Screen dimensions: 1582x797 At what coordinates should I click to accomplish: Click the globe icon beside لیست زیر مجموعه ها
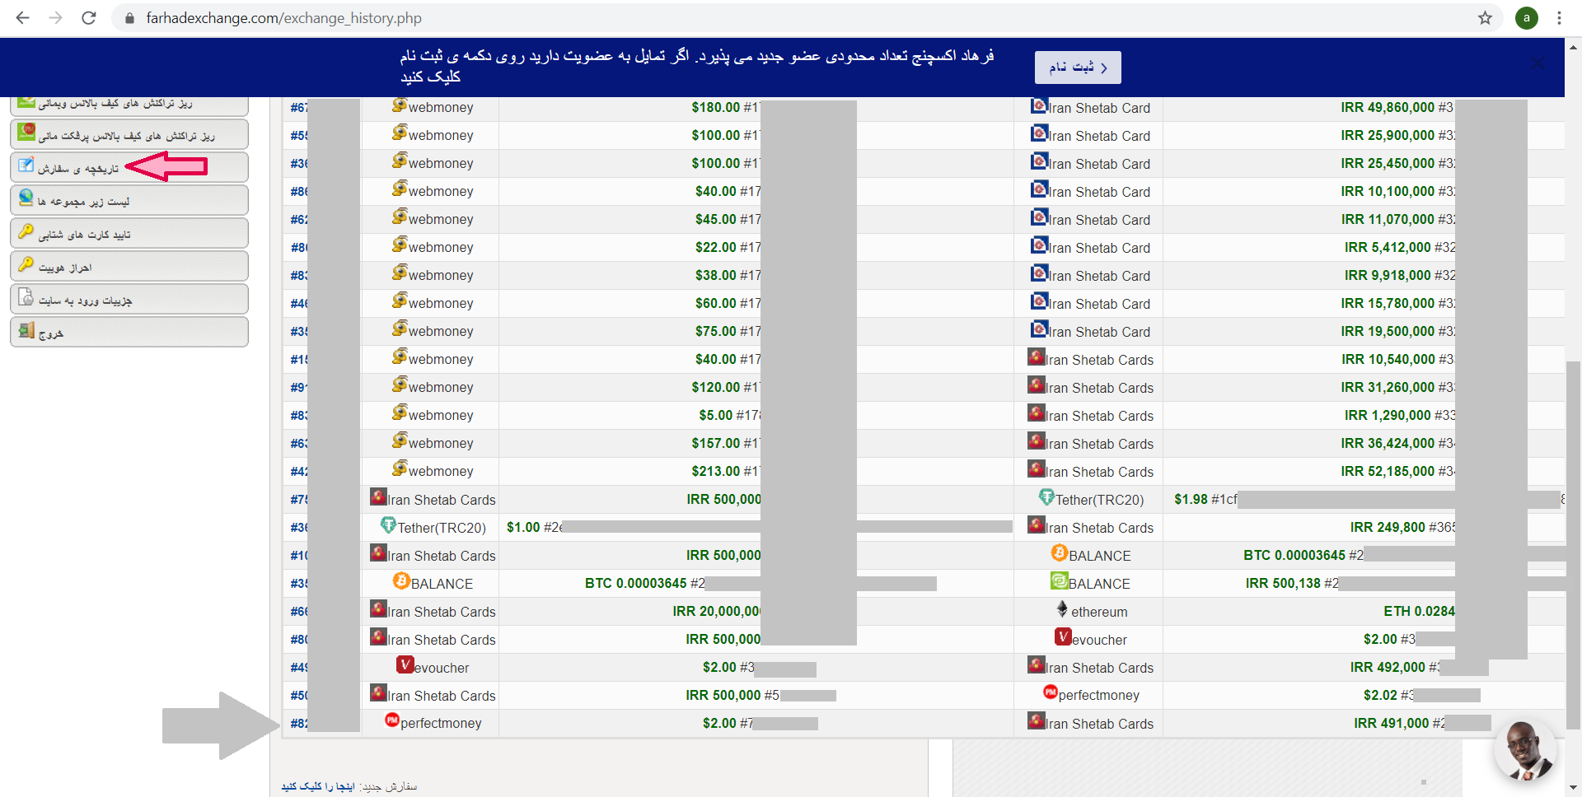click(26, 198)
